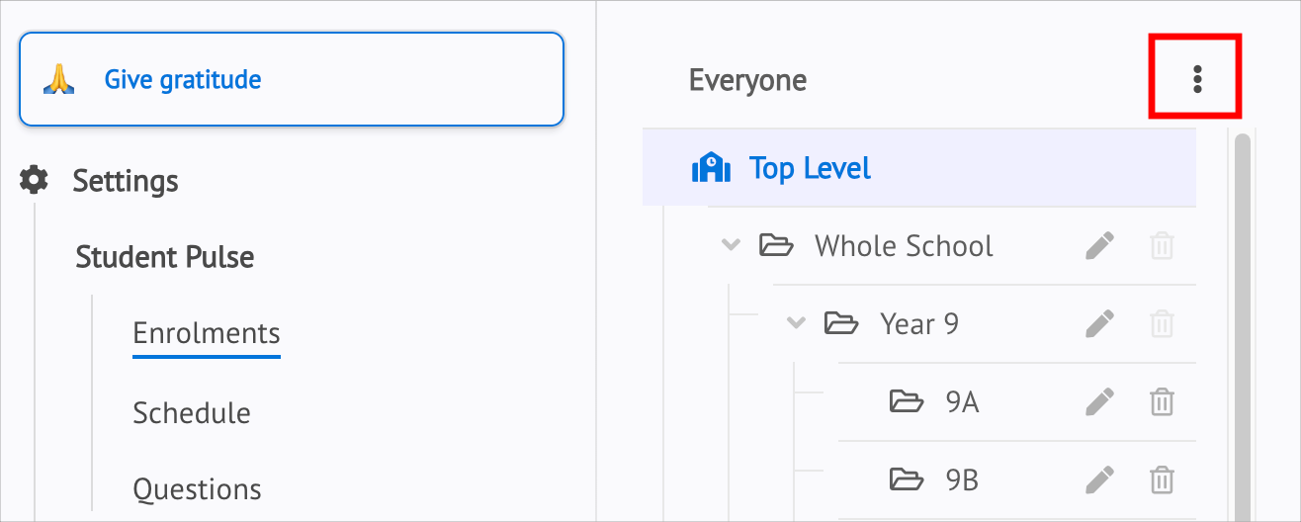
Task: Open the Questions settings page
Action: tap(198, 489)
